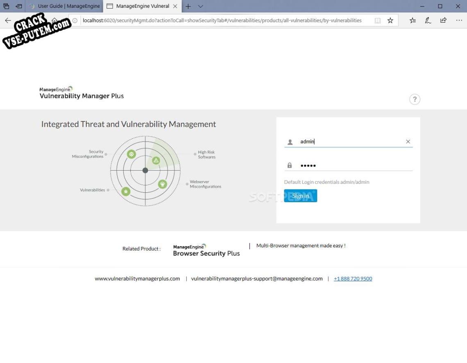Open the help question mark icon
Viewport: 467px width, 363px height.
(414, 99)
